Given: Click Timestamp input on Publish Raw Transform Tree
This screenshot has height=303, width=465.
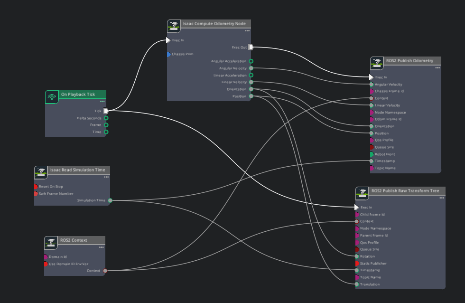Looking at the screenshot, I should [357, 270].
